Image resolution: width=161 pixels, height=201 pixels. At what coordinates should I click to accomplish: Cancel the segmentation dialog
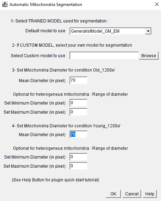coord(132,194)
